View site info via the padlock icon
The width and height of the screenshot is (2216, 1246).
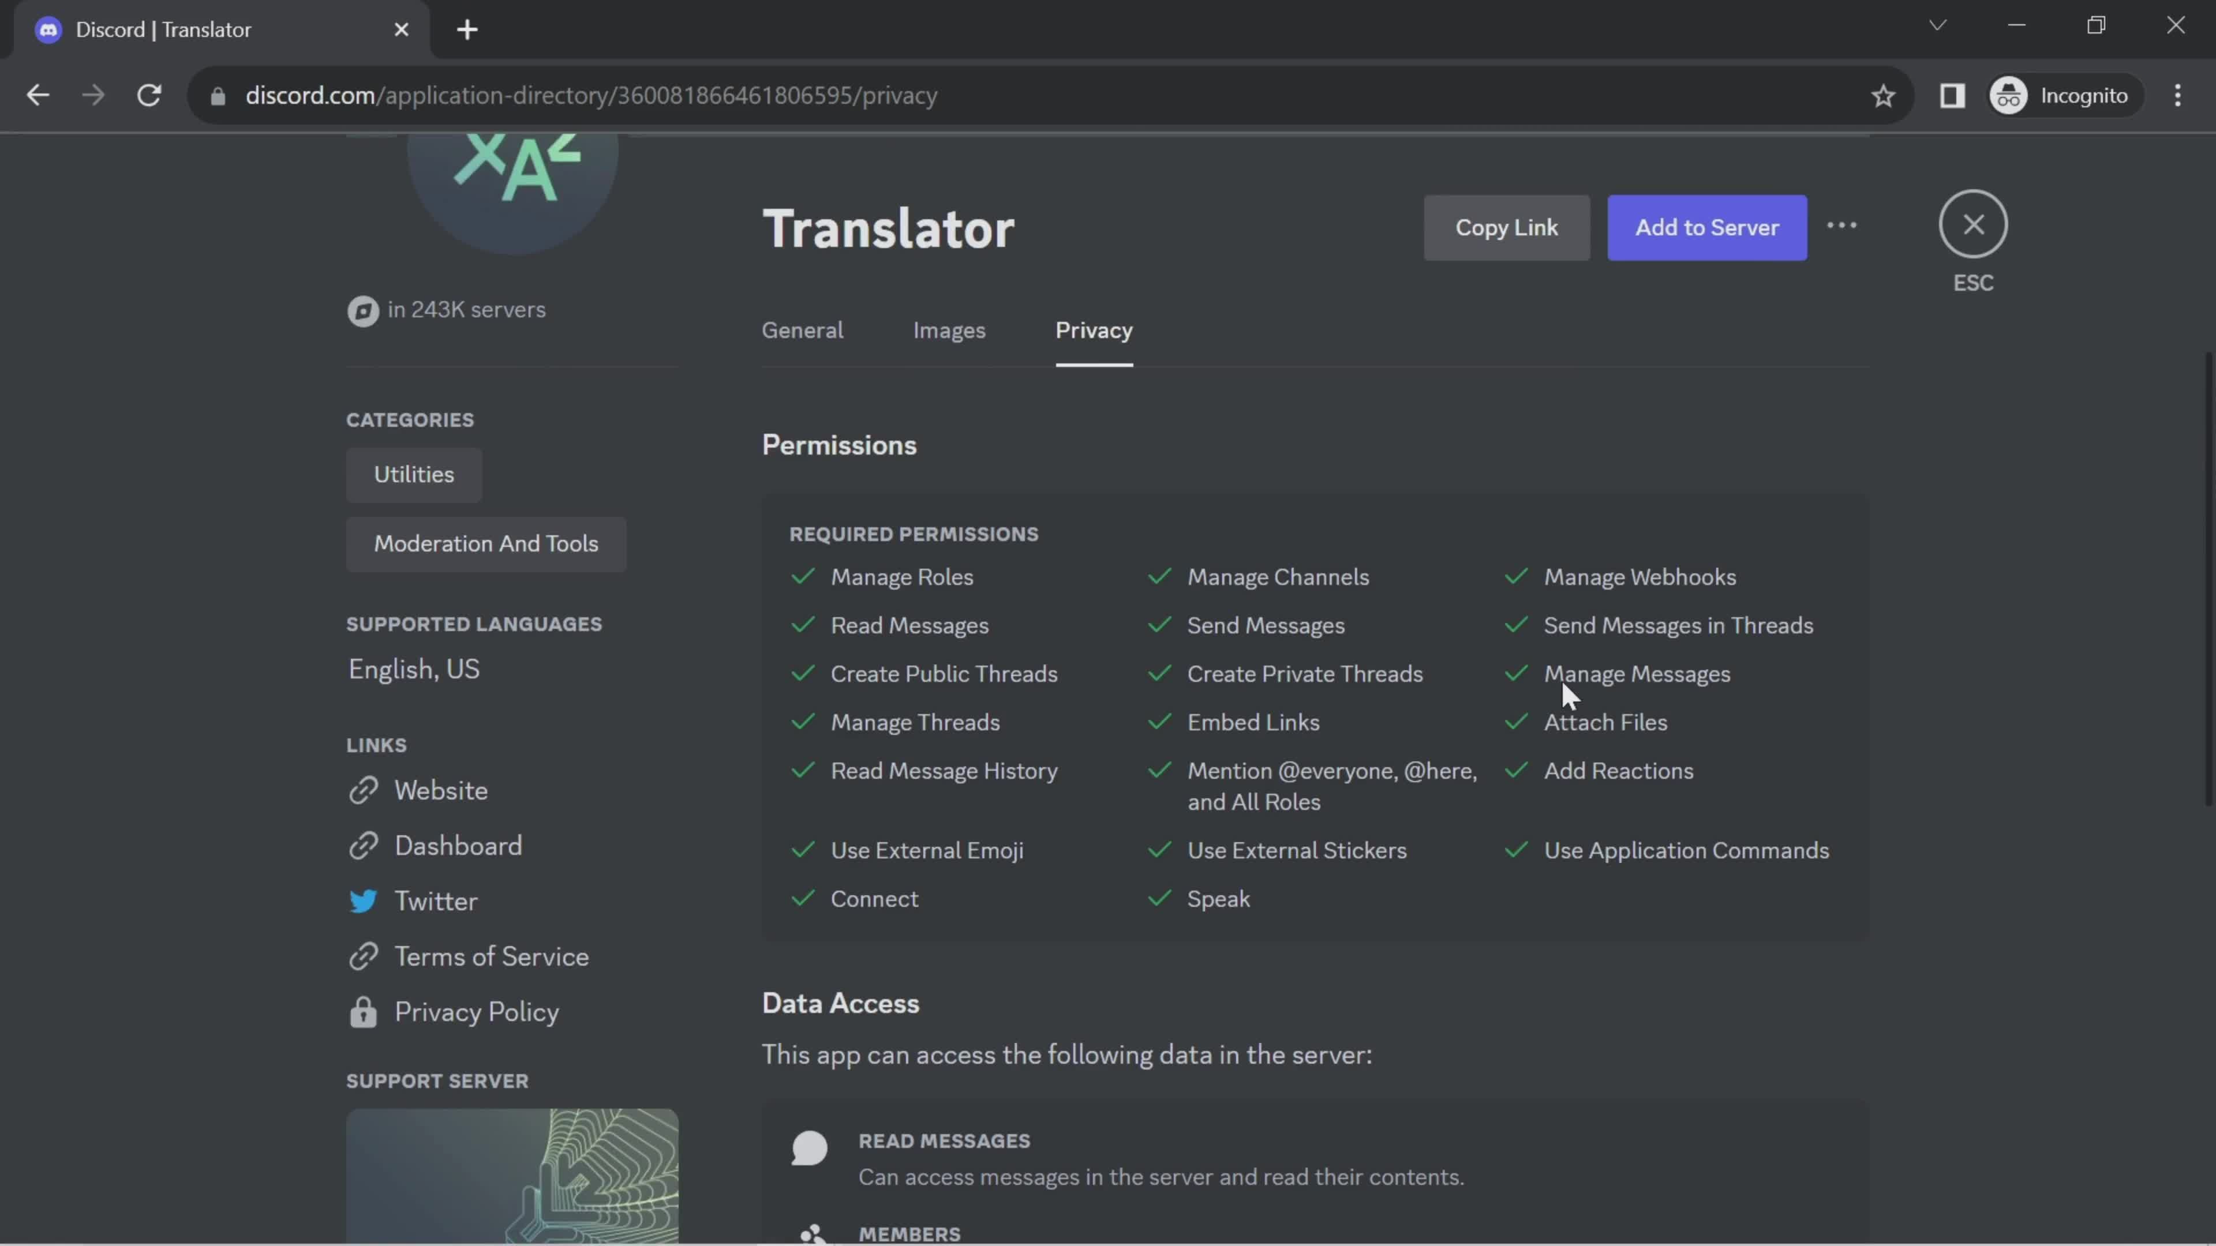218,95
